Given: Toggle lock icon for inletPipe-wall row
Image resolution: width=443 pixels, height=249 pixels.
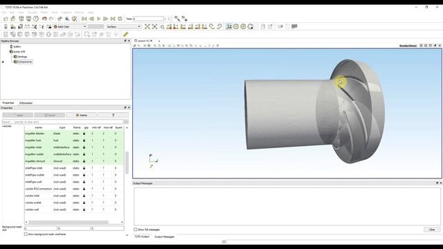Looking at the screenshot, I should (x=84, y=182).
